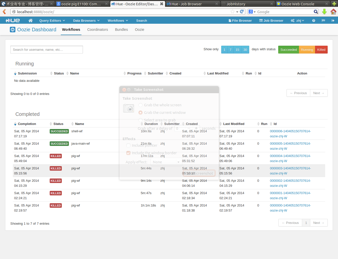
Task: Open the File Browser from navbar
Action: [240, 21]
